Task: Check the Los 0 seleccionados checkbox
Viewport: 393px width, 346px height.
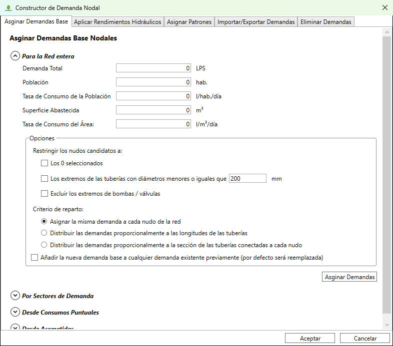Action: tap(44, 163)
